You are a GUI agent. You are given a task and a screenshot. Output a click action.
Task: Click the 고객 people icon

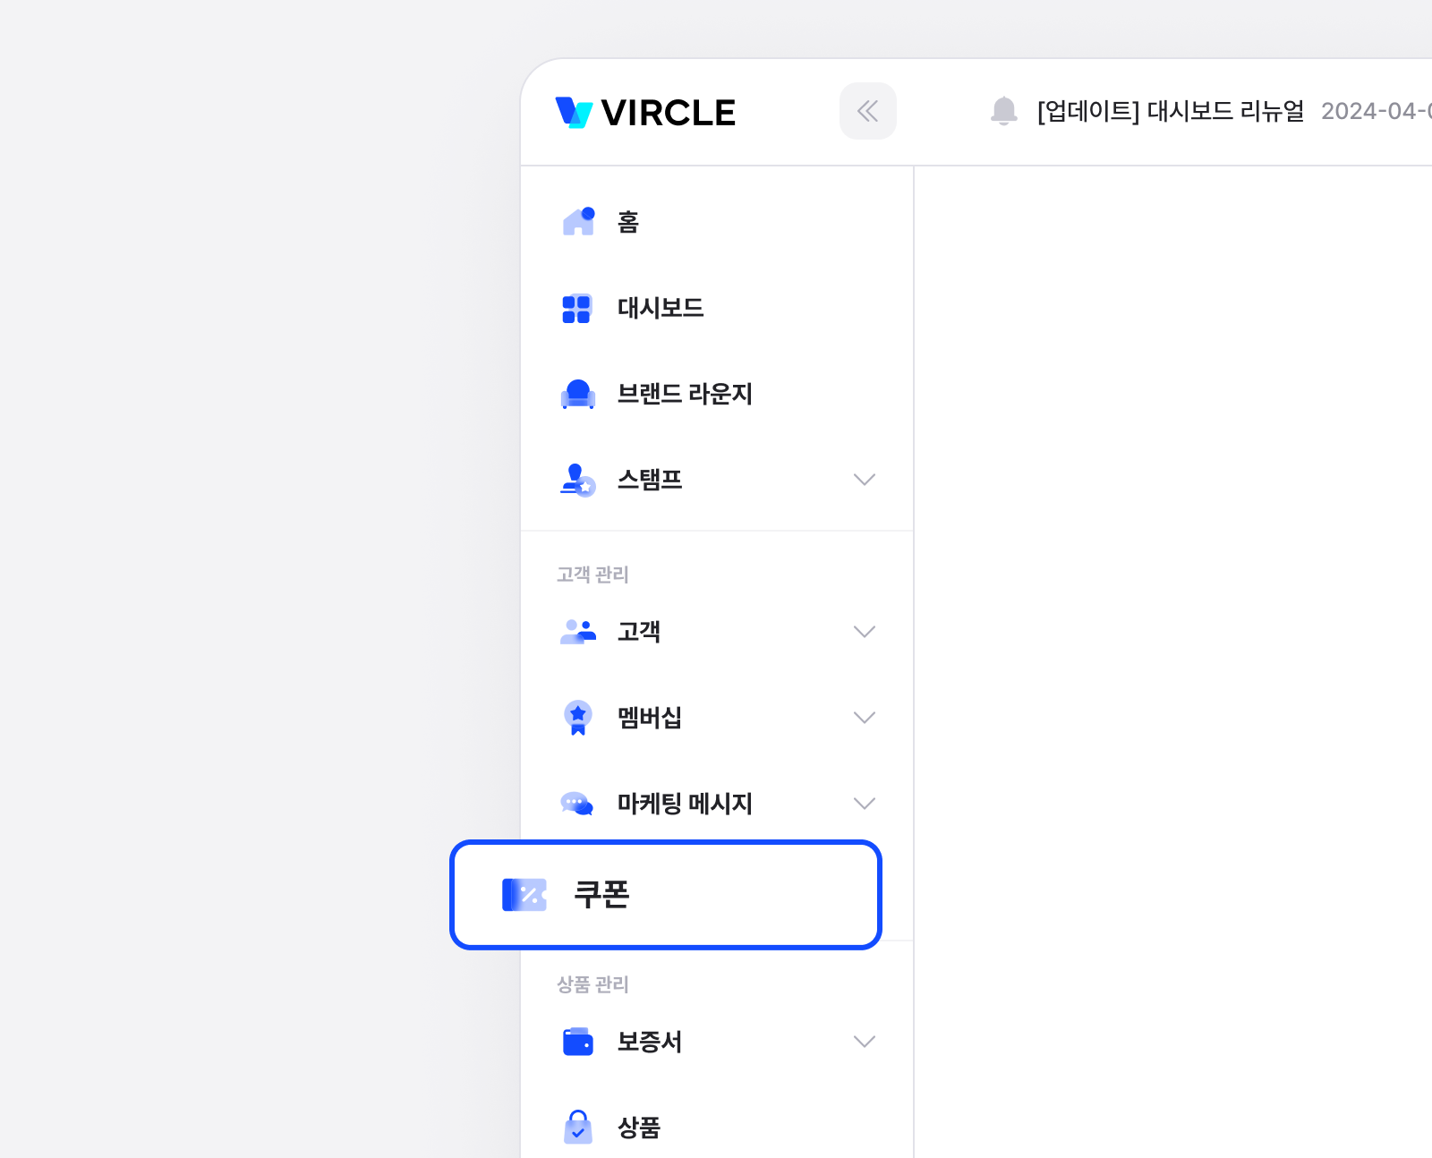[x=578, y=632]
